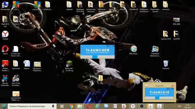Open Internet Explorer from the taskbar
195x109 pixels.
[97, 106]
